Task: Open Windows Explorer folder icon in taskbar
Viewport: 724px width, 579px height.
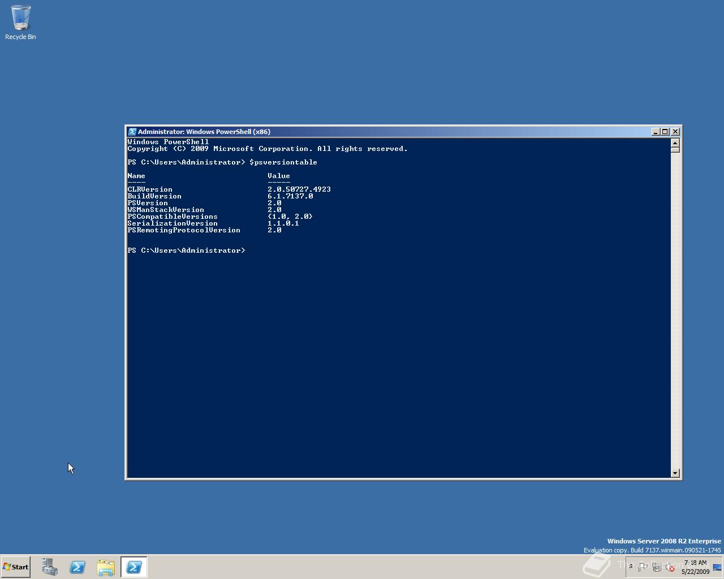Action: (106, 567)
